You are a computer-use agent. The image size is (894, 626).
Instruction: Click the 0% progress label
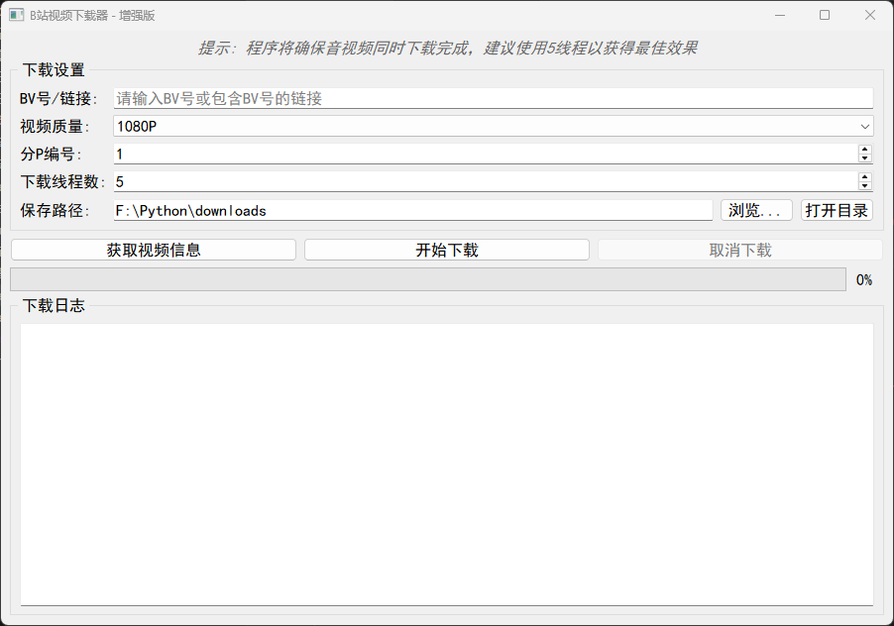(863, 279)
